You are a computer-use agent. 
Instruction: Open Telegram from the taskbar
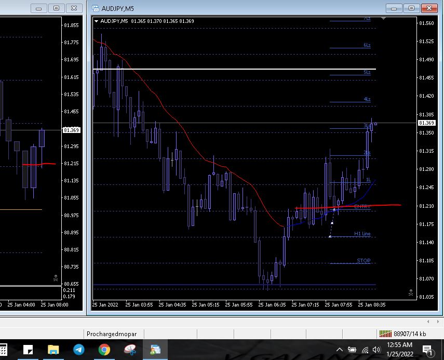click(x=79, y=350)
